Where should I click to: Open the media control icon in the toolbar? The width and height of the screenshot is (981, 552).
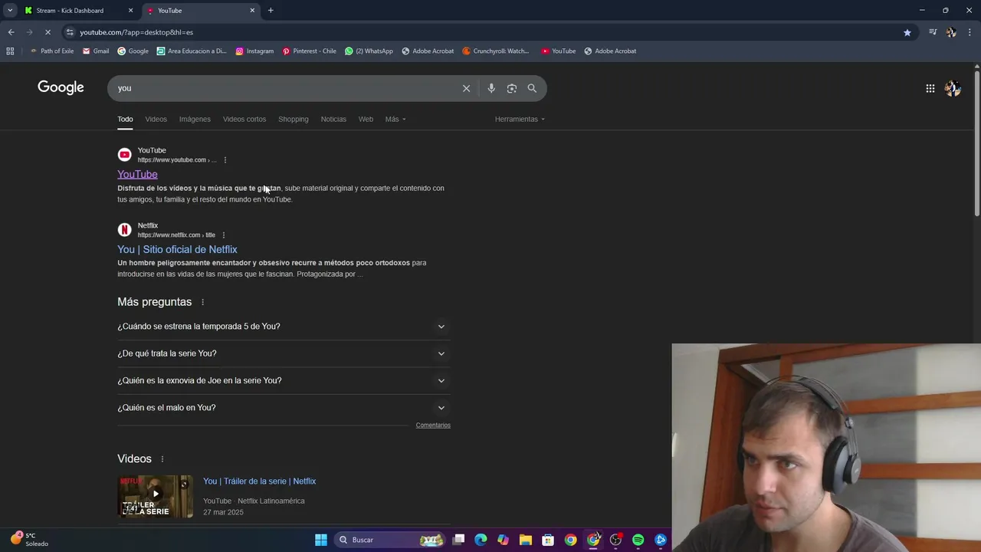(933, 32)
